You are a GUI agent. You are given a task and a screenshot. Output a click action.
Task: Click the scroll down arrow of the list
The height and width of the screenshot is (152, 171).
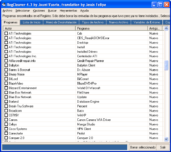point(166,139)
